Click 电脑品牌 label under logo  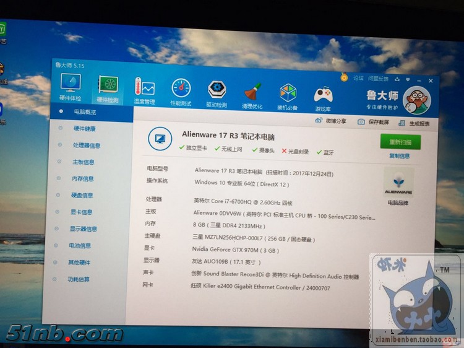coord(398,203)
